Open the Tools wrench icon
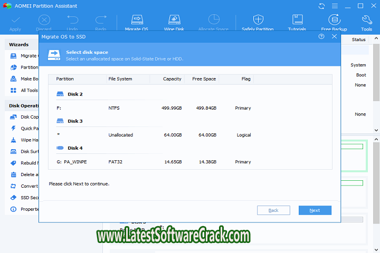The height and width of the screenshot is (253, 380). (x=367, y=20)
